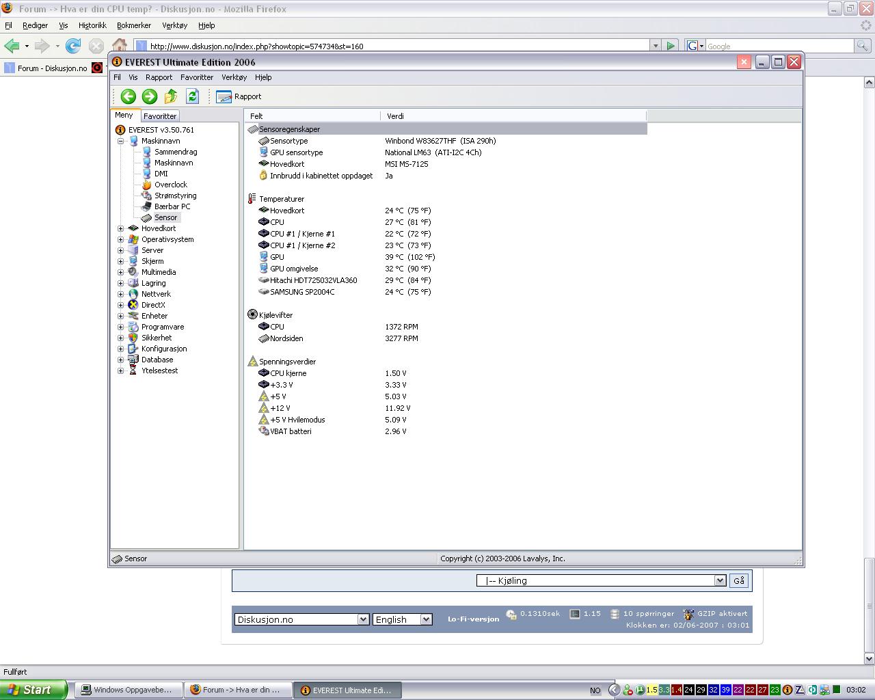
Task: Collapse the Maskinnavn tree branch
Action: coord(121,141)
